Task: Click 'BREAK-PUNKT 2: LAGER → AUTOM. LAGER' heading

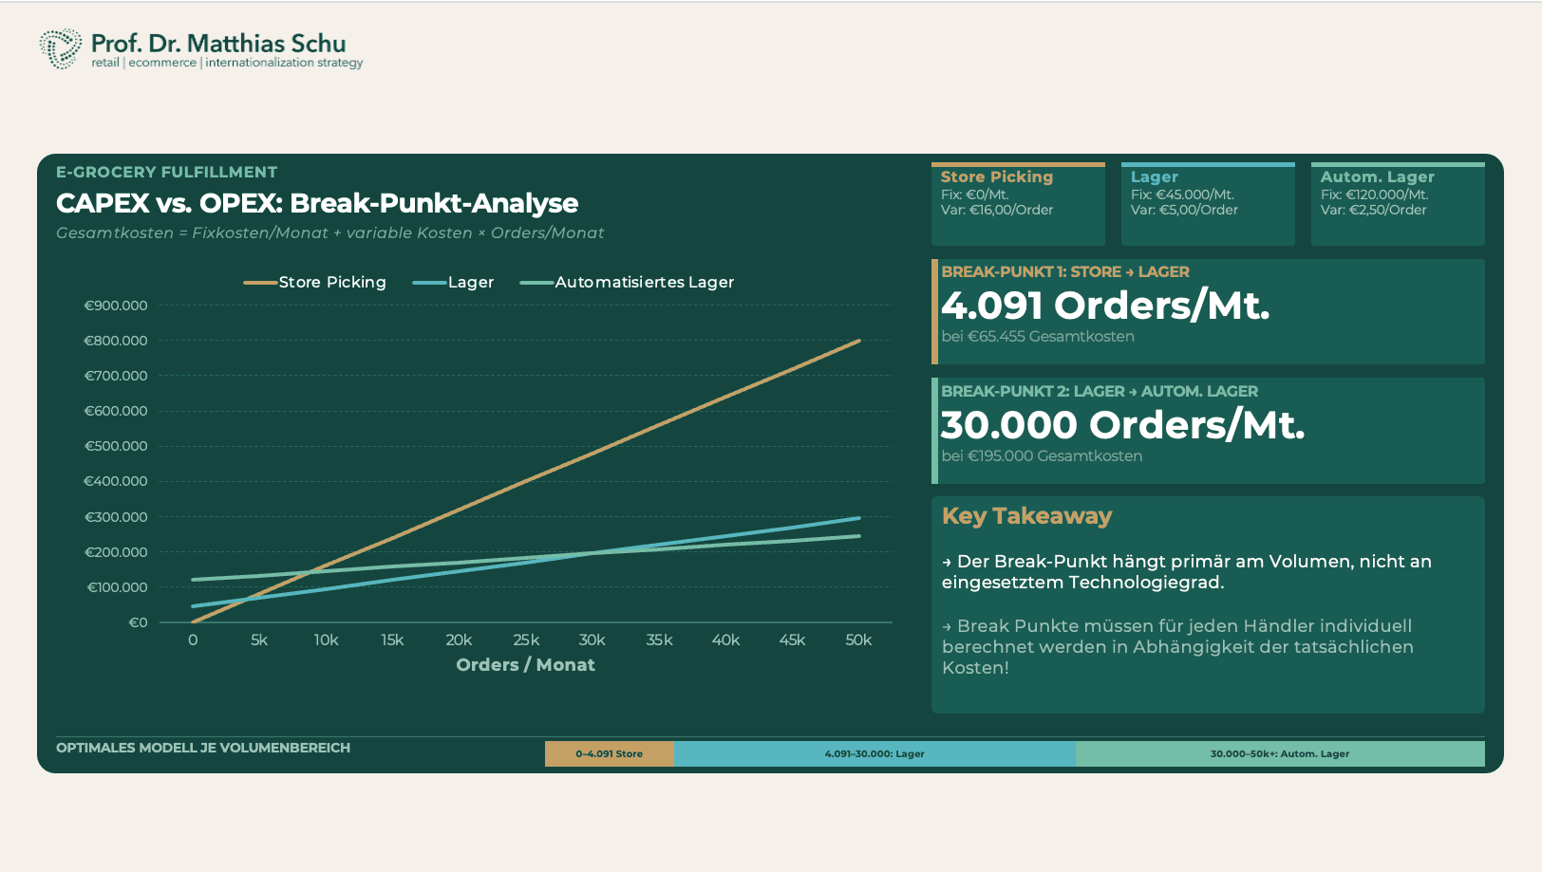Action: 1100,391
